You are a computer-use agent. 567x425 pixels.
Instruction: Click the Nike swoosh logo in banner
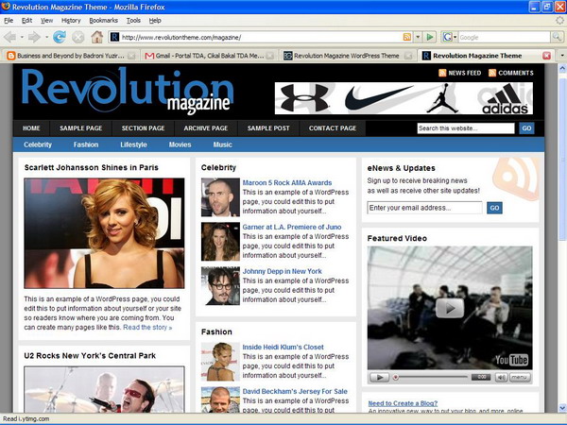[377, 98]
